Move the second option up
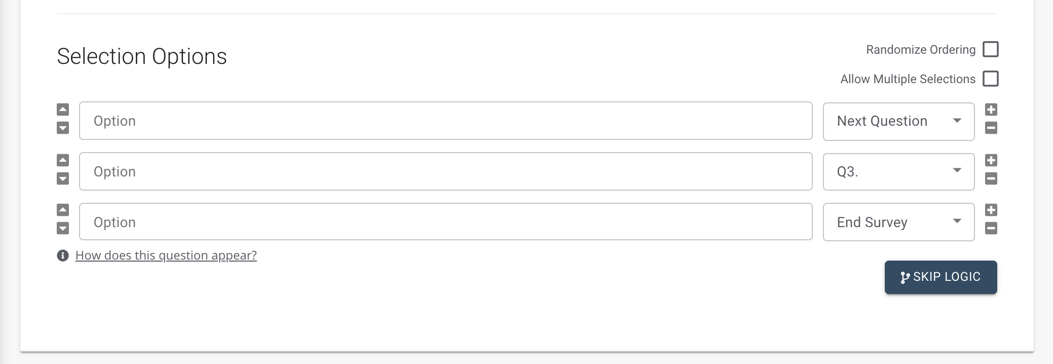This screenshot has height=364, width=1053. tap(63, 160)
